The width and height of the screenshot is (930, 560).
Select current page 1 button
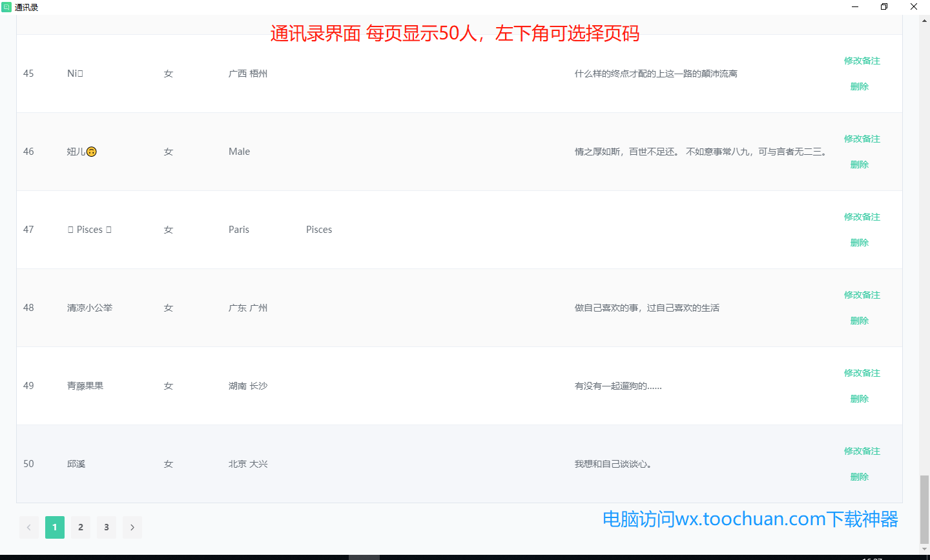tap(55, 527)
